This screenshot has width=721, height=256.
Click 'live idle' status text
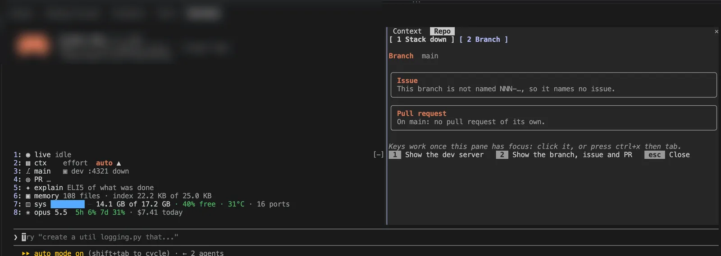pyautogui.click(x=53, y=155)
